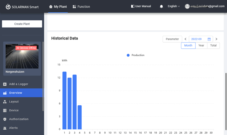This screenshot has width=227, height=135.
Task: Open the Device sidebar item
Action: 21,110
